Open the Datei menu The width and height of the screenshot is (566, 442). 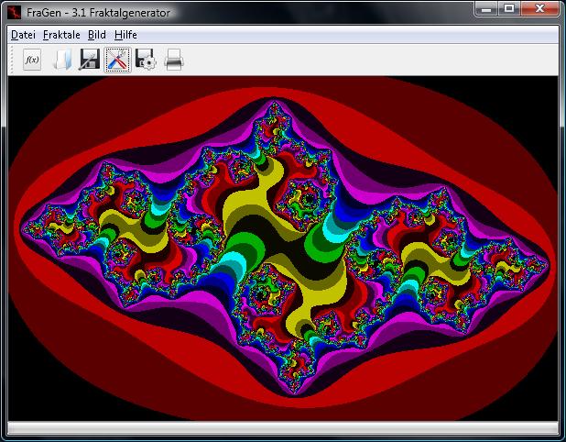23,35
